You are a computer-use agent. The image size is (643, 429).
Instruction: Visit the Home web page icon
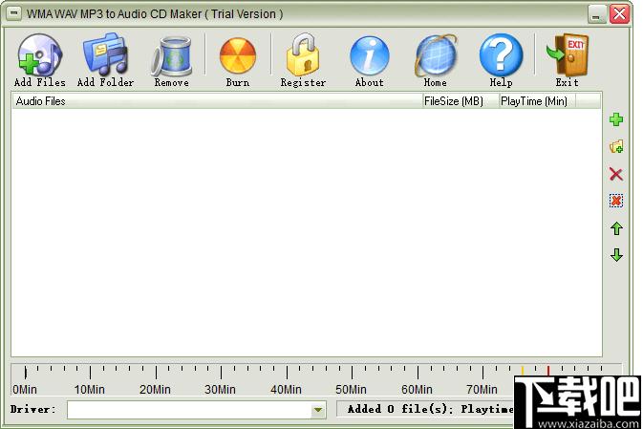tap(435, 60)
